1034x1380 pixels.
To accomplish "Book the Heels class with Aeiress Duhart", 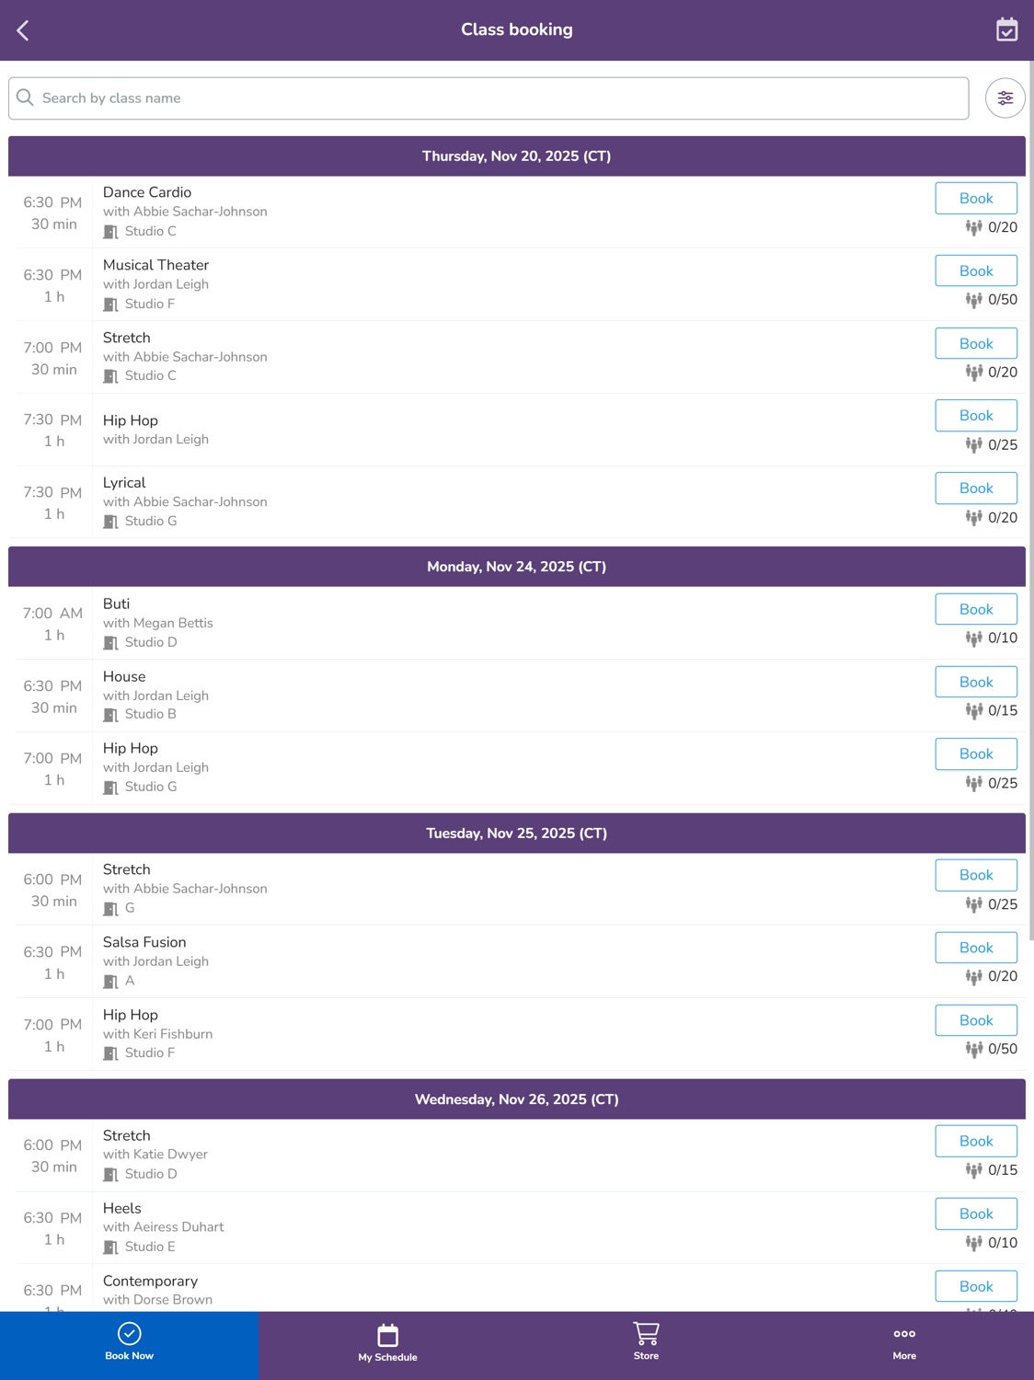I will (976, 1213).
